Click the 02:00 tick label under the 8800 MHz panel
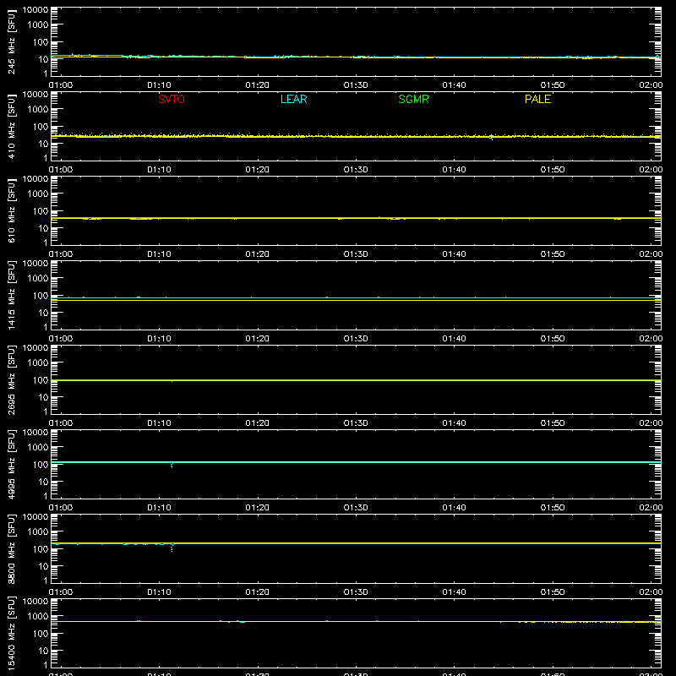The image size is (676, 676). tap(651, 592)
